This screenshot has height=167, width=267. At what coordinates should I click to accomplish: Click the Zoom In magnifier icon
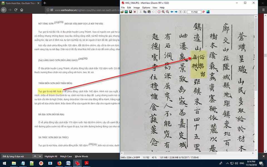[x=163, y=12]
